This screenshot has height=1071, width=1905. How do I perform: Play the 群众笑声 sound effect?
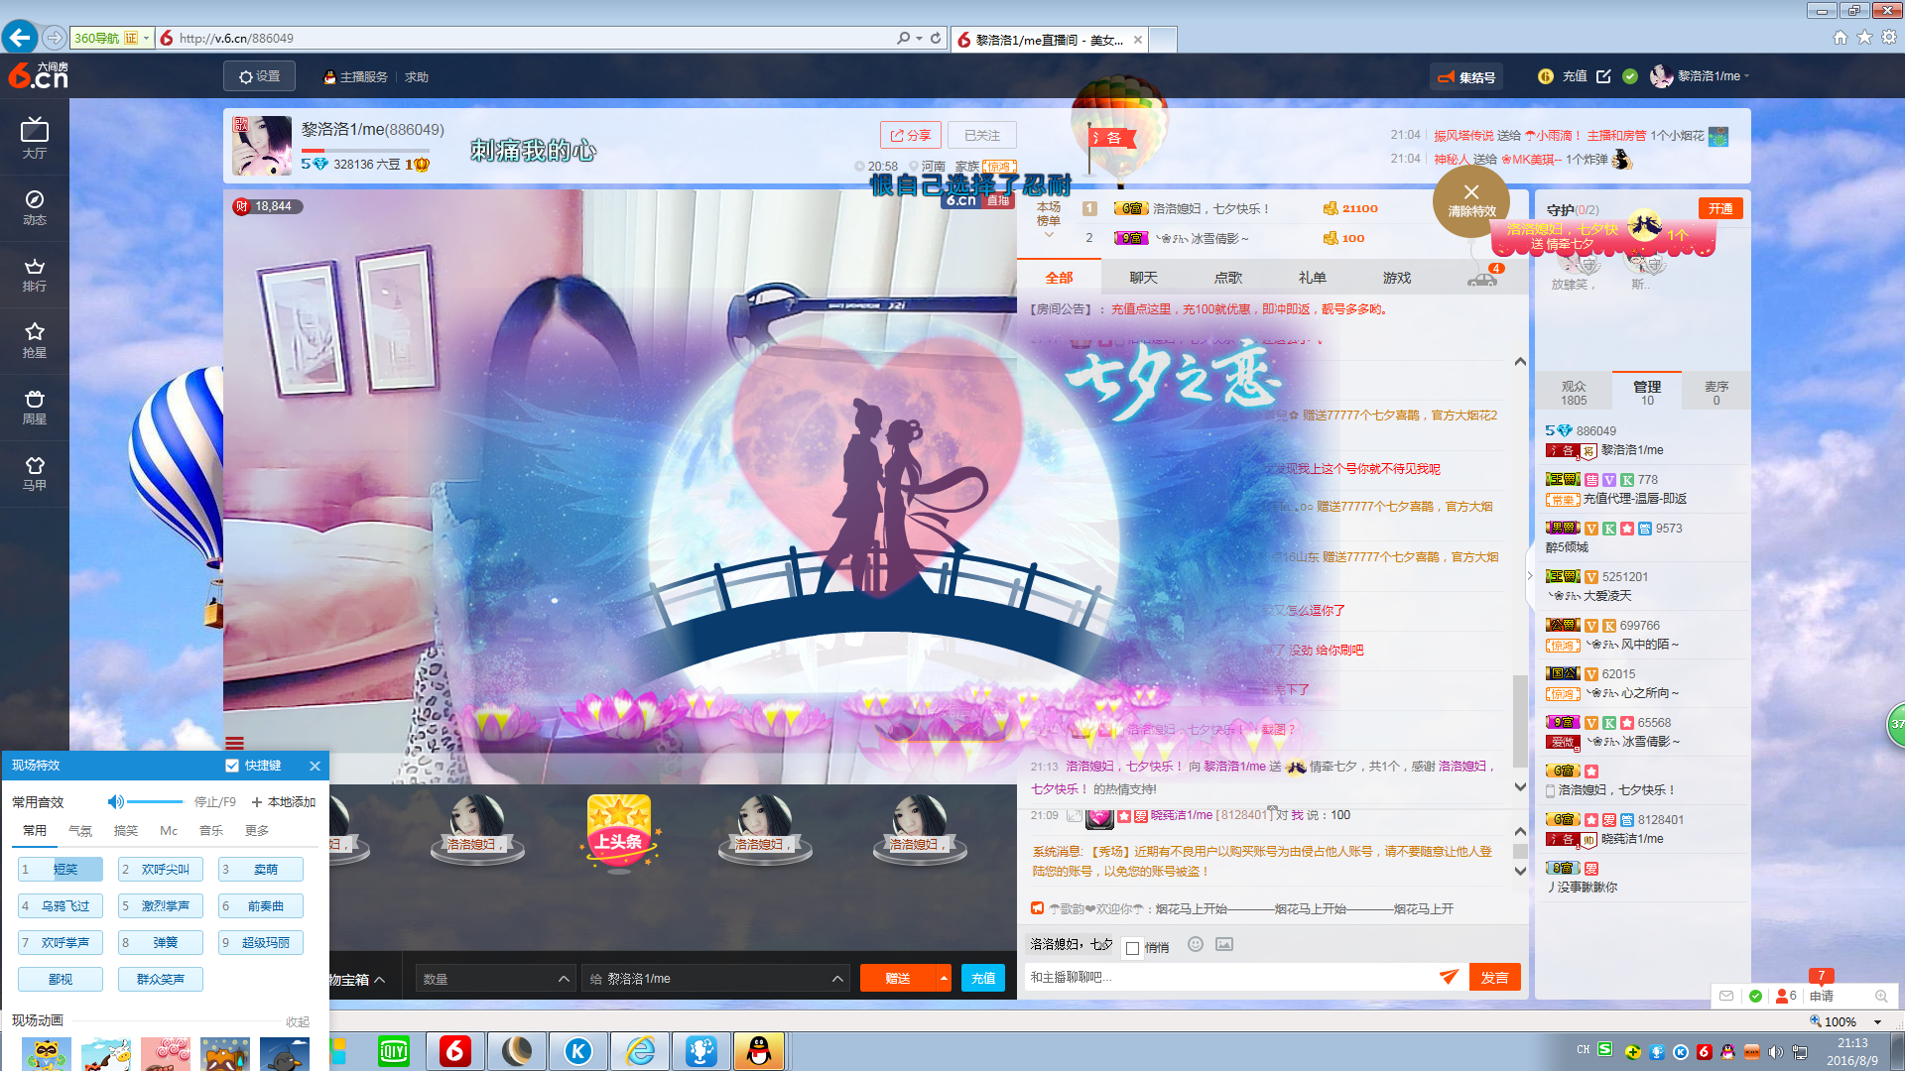coord(161,979)
